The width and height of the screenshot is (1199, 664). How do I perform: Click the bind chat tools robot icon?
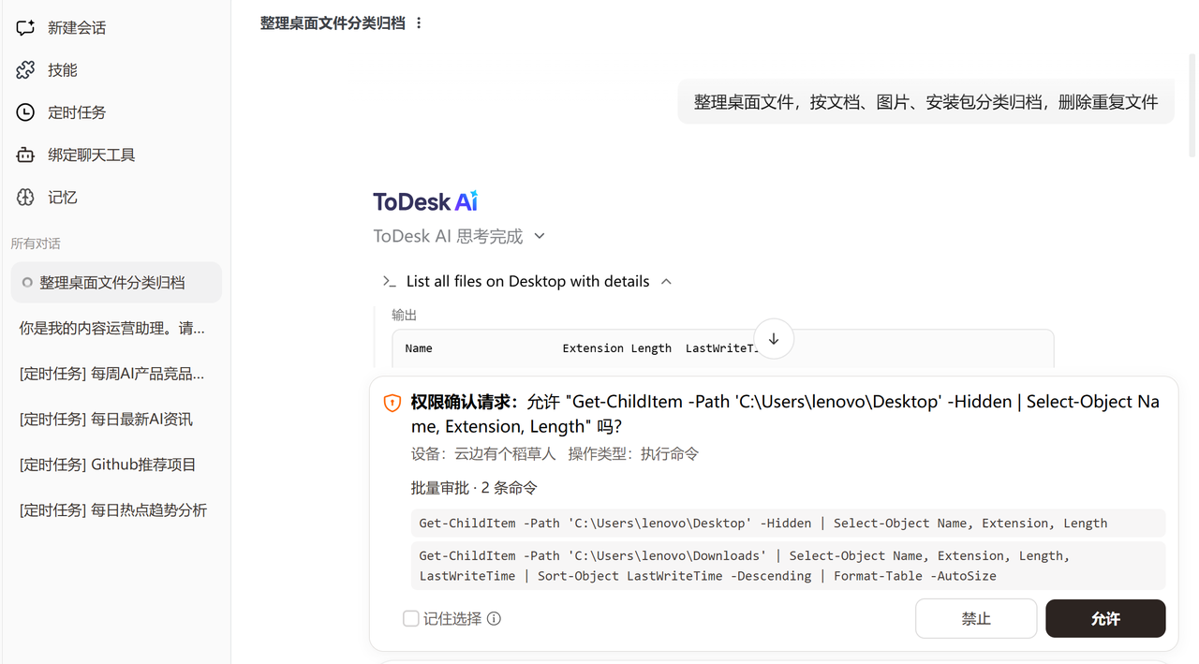pyautogui.click(x=25, y=155)
